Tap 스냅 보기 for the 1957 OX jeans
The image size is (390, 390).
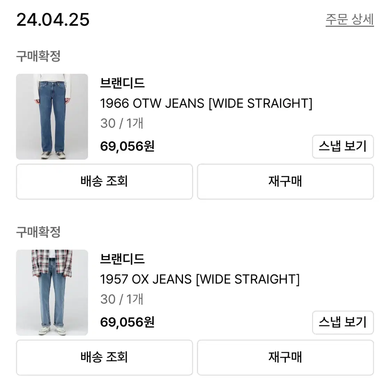(x=343, y=323)
